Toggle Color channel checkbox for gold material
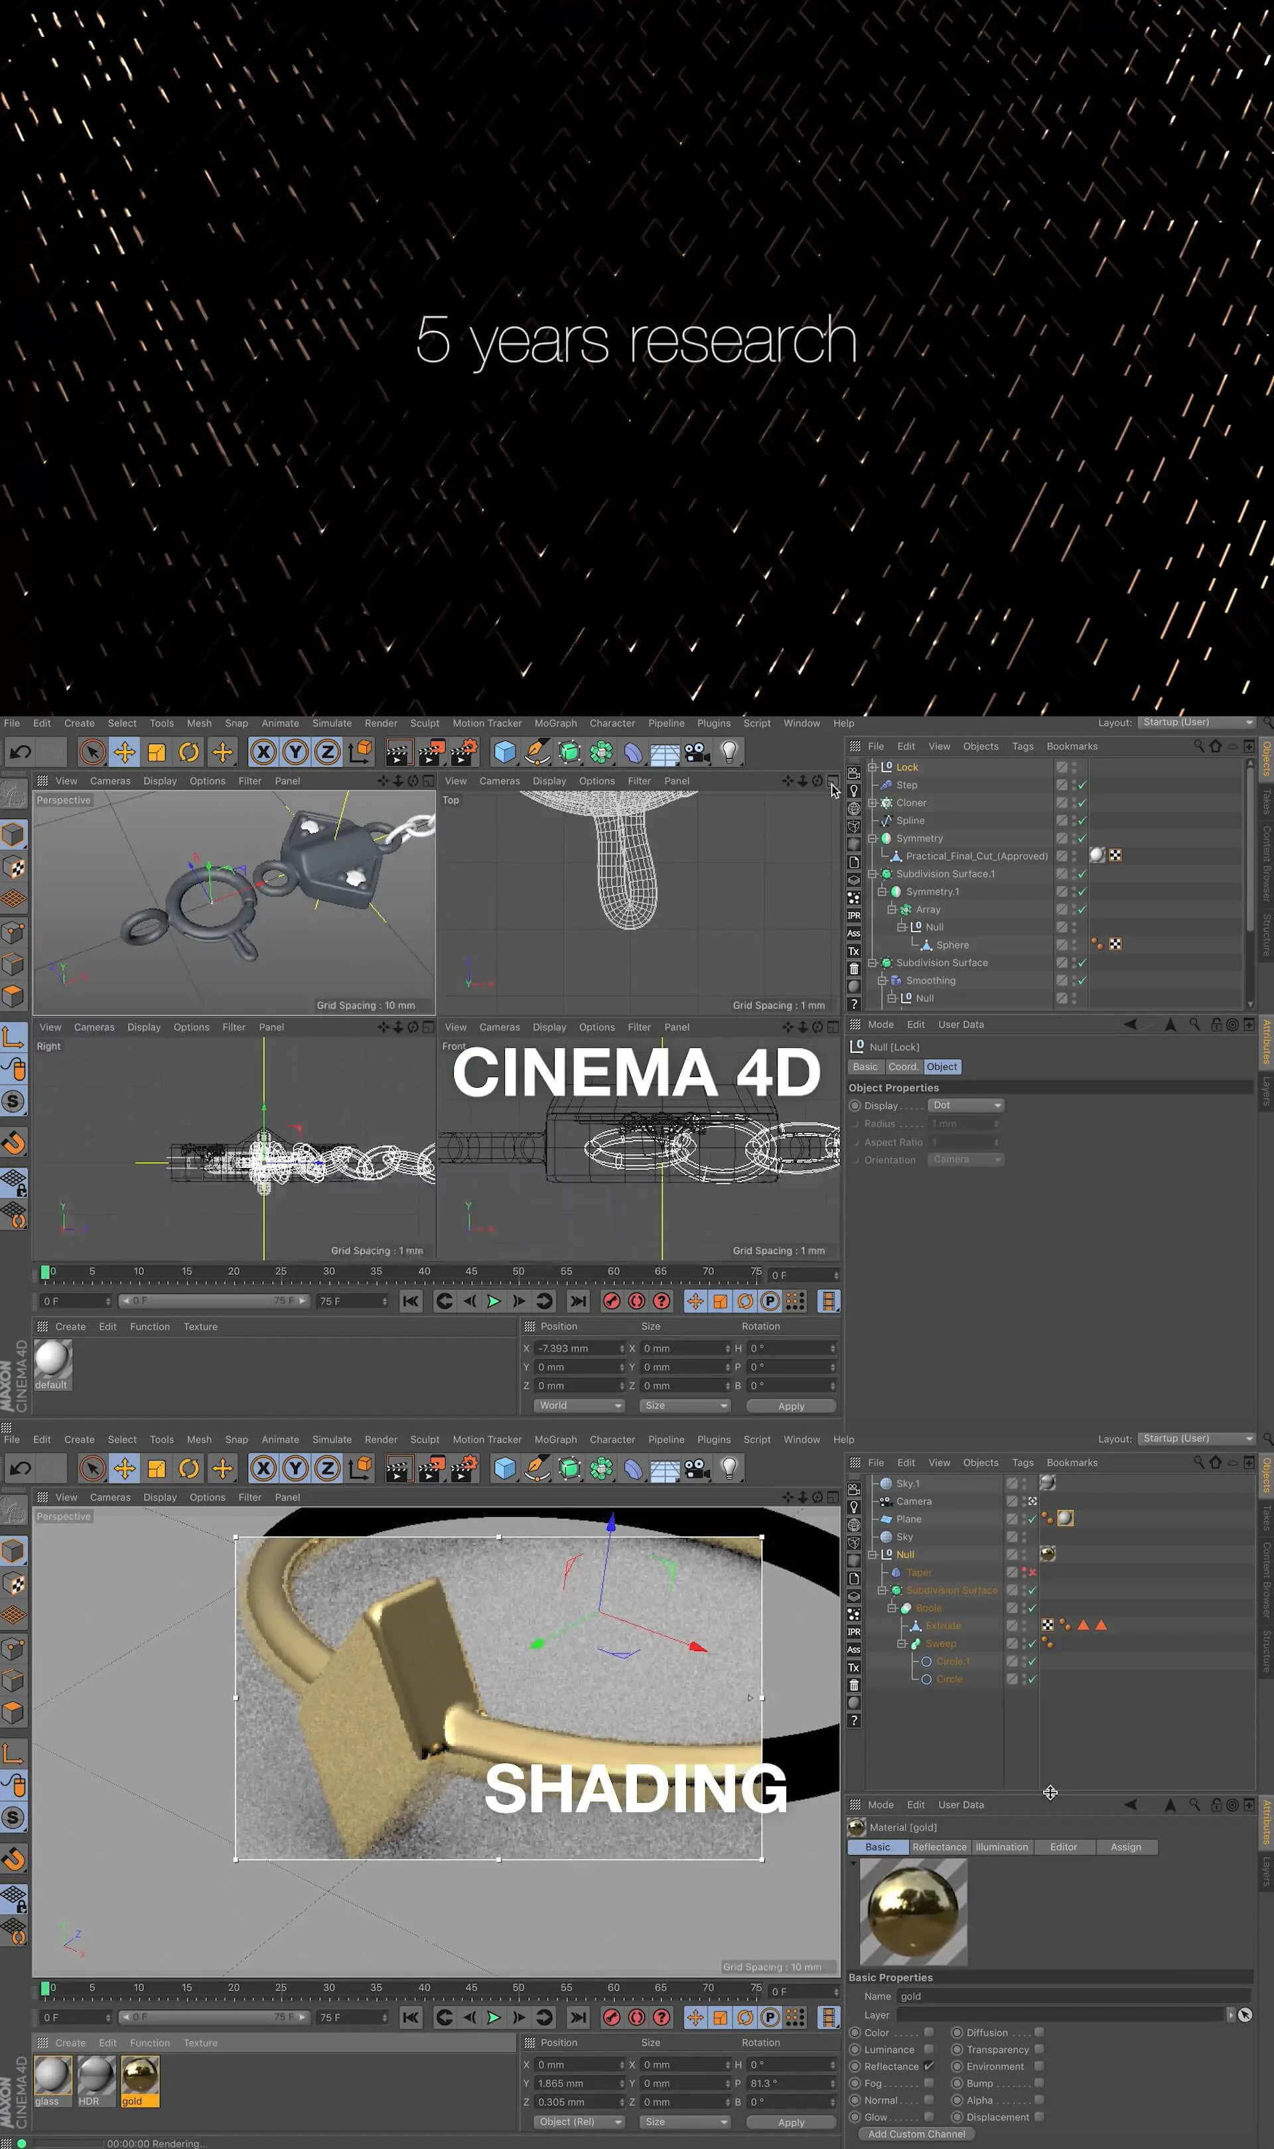Image resolution: width=1274 pixels, height=2149 pixels. [x=928, y=2032]
